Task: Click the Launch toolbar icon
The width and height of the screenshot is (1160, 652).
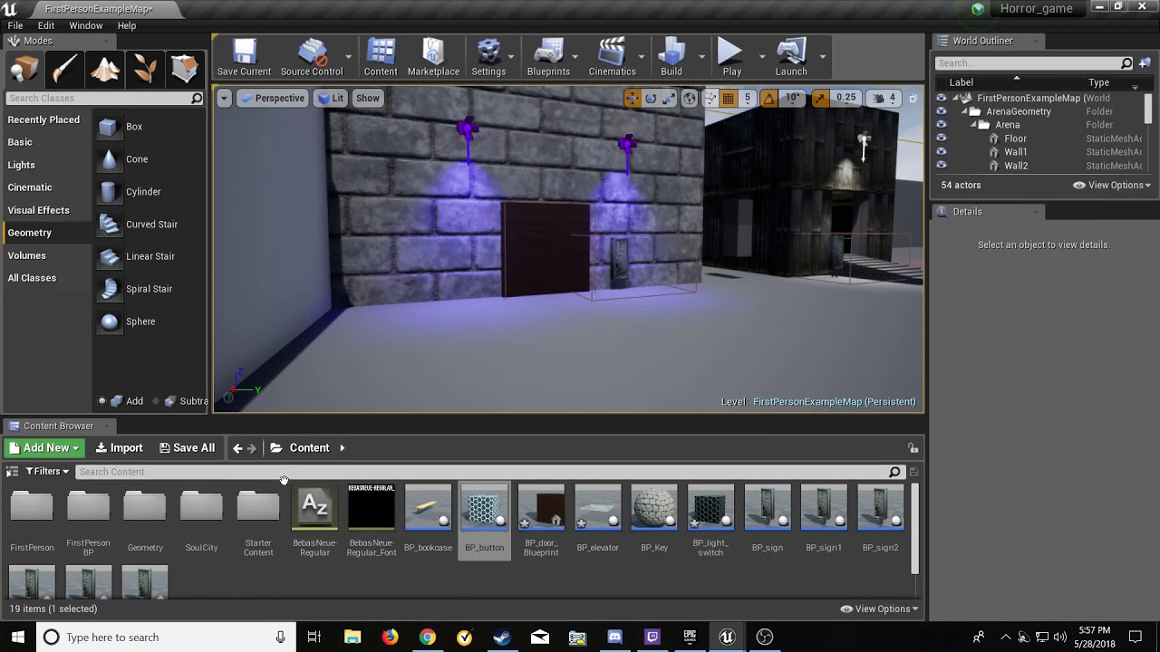Action: (x=791, y=57)
